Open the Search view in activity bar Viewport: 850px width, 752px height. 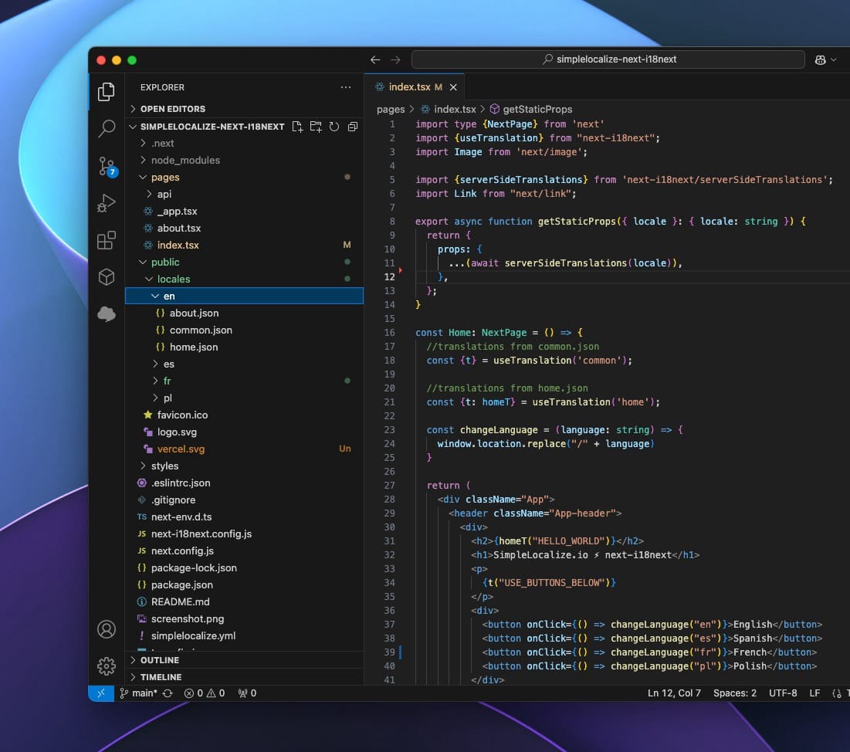point(107,128)
